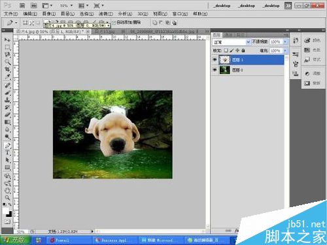
Task: Enable Paths mode in options bar
Action: click(x=32, y=23)
